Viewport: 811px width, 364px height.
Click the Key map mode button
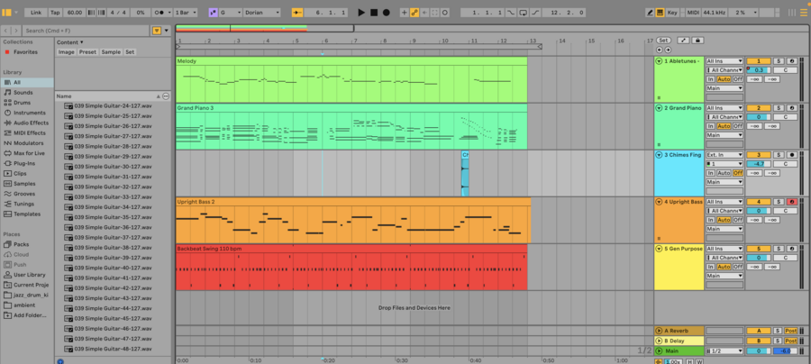[x=672, y=13]
